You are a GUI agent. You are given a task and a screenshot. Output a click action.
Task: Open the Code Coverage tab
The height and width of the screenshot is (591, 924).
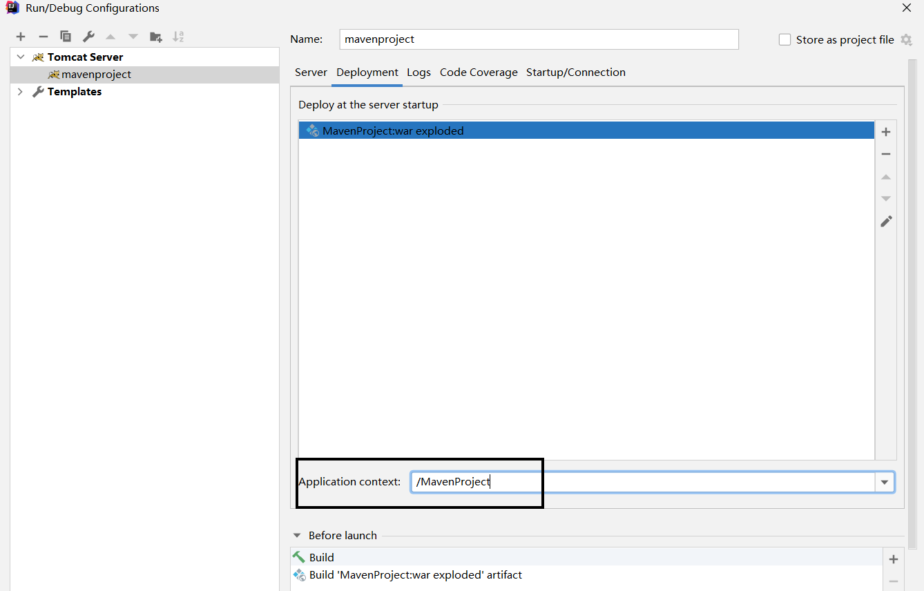pos(479,72)
